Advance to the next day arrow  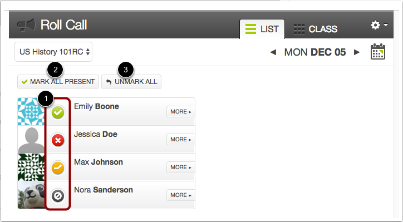[357, 52]
